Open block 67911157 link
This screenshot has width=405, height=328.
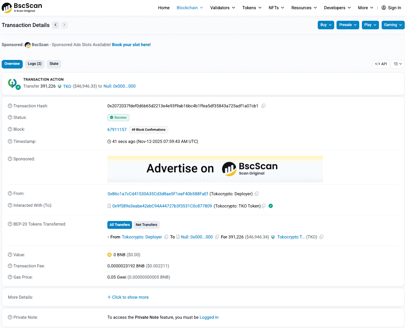pyautogui.click(x=117, y=130)
